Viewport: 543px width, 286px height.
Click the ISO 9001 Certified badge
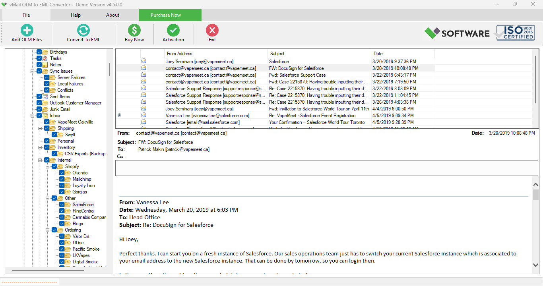pos(515,33)
